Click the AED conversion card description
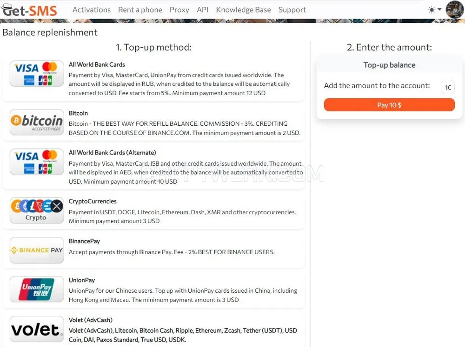Viewport: 465px width, 347px height. [186, 173]
